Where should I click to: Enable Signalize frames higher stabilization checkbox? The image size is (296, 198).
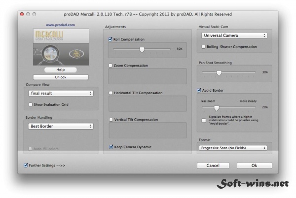(204, 120)
